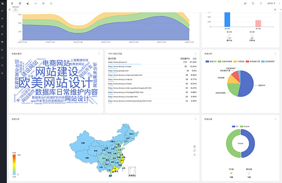The width and height of the screenshot is (282, 183).
Task: Click the refresh icon in top toolbar
Action: 20,3
